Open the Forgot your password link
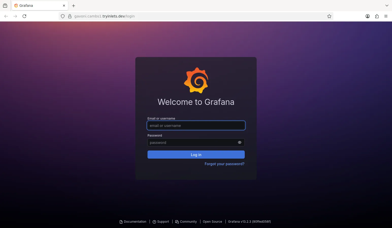This screenshot has width=392, height=228. (224, 164)
